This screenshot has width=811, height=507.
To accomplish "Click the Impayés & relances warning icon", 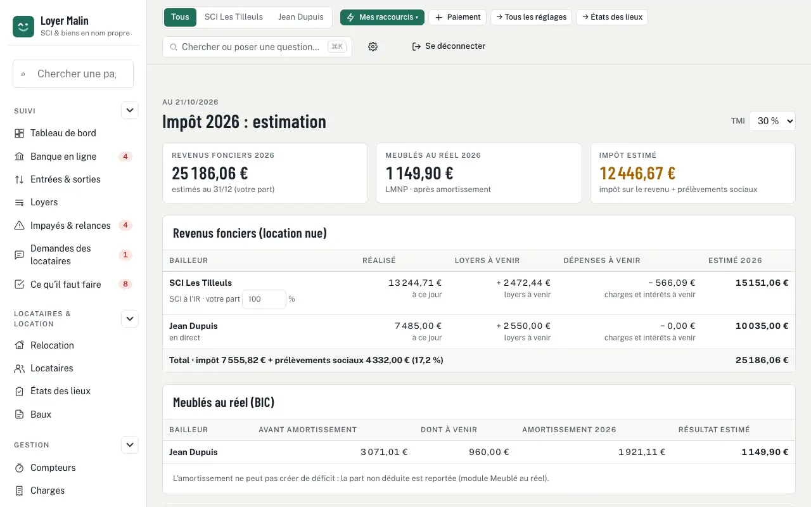I will coord(19,226).
